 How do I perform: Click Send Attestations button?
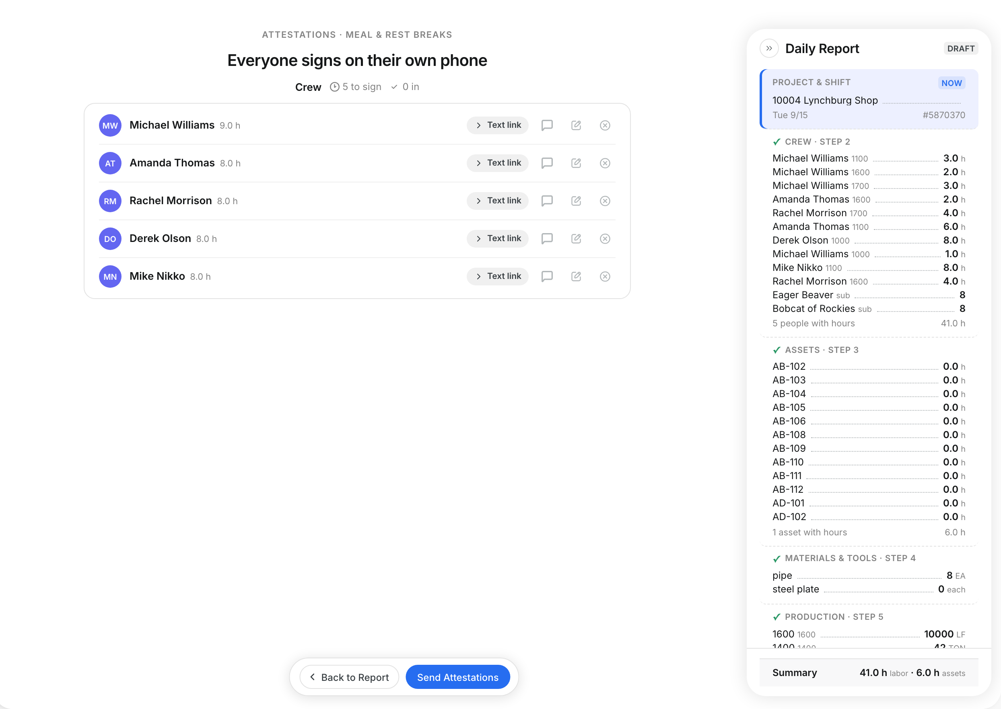click(457, 677)
